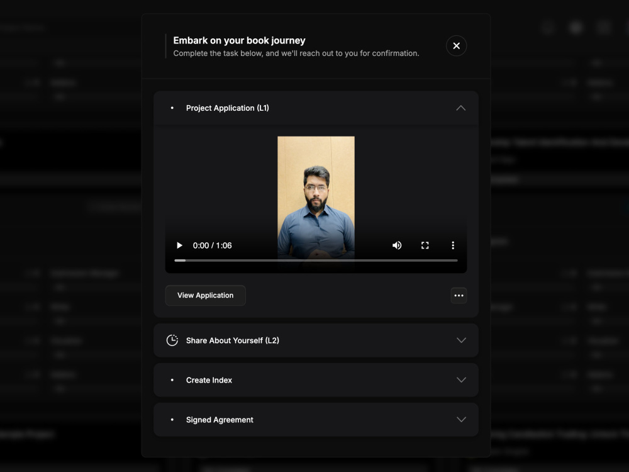Image resolution: width=629 pixels, height=472 pixels.
Task: Click the Share About Yourself (L2) label
Action: [232, 340]
